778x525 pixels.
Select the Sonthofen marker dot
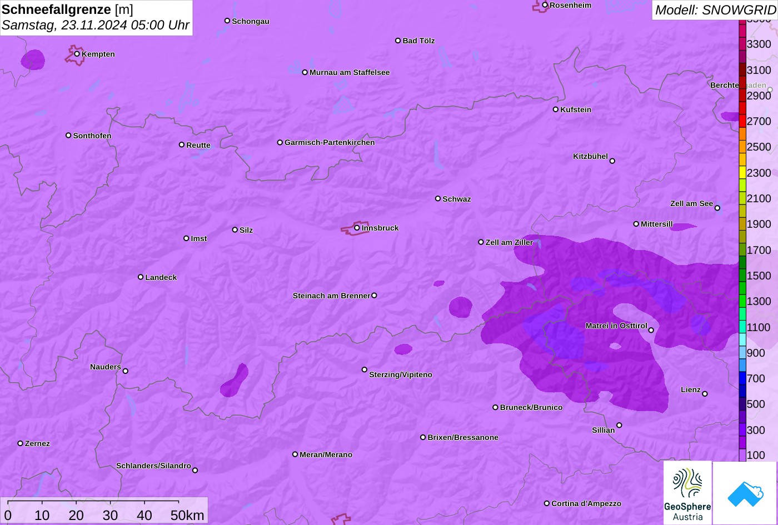(x=68, y=135)
